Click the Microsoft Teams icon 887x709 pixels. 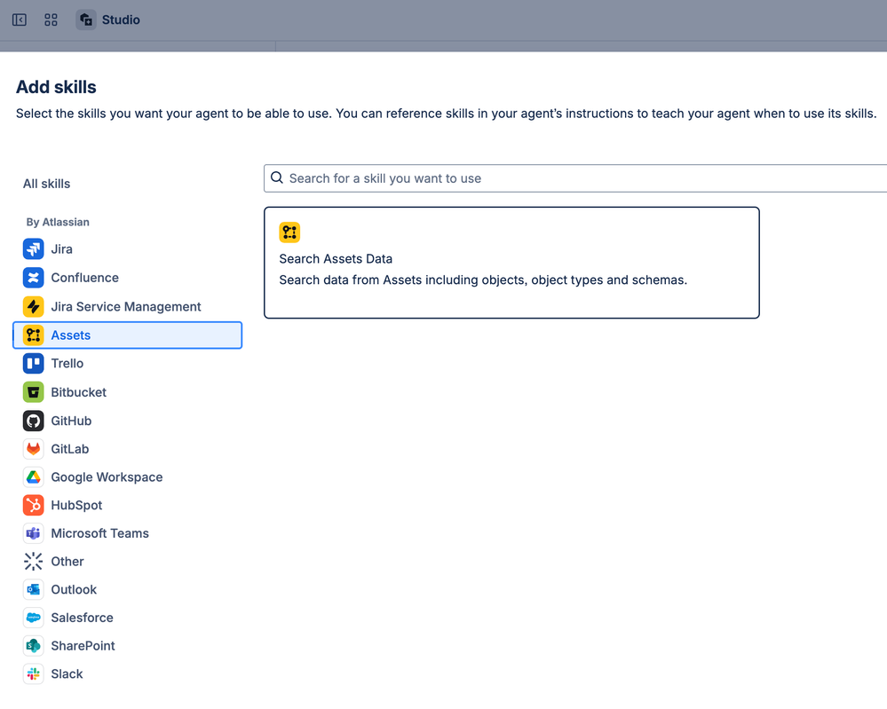pos(34,533)
